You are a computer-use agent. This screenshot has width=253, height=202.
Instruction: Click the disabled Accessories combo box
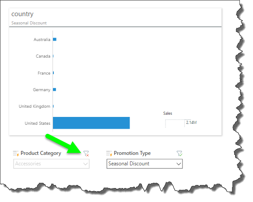pyautogui.click(x=52, y=164)
